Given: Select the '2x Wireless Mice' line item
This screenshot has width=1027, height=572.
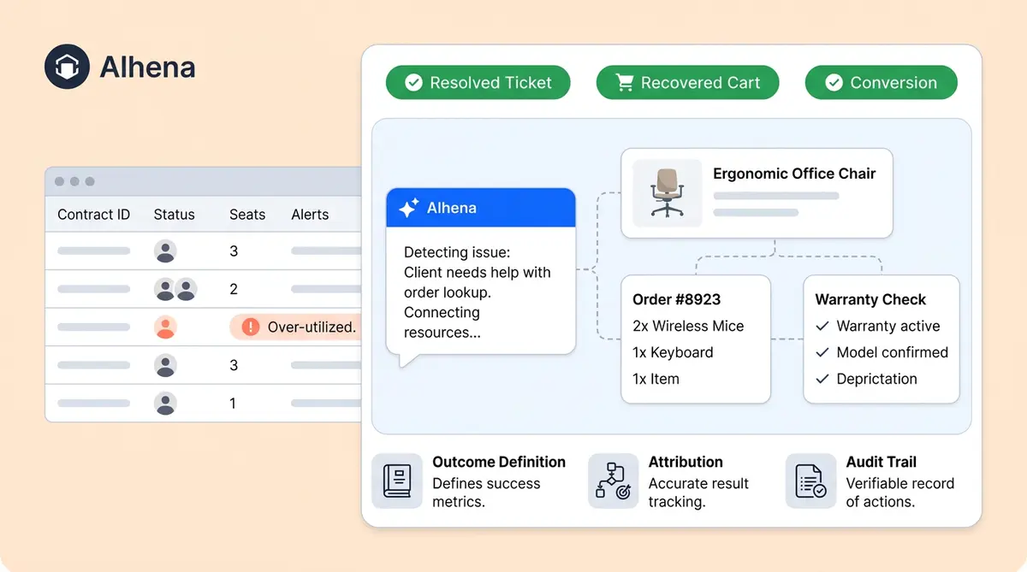Looking at the screenshot, I should point(688,326).
